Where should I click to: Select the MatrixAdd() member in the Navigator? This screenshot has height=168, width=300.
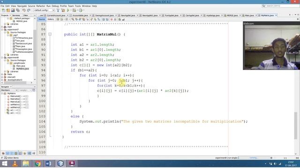click(19, 96)
